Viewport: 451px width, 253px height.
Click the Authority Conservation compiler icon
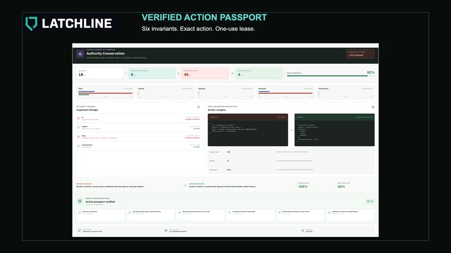pos(80,54)
